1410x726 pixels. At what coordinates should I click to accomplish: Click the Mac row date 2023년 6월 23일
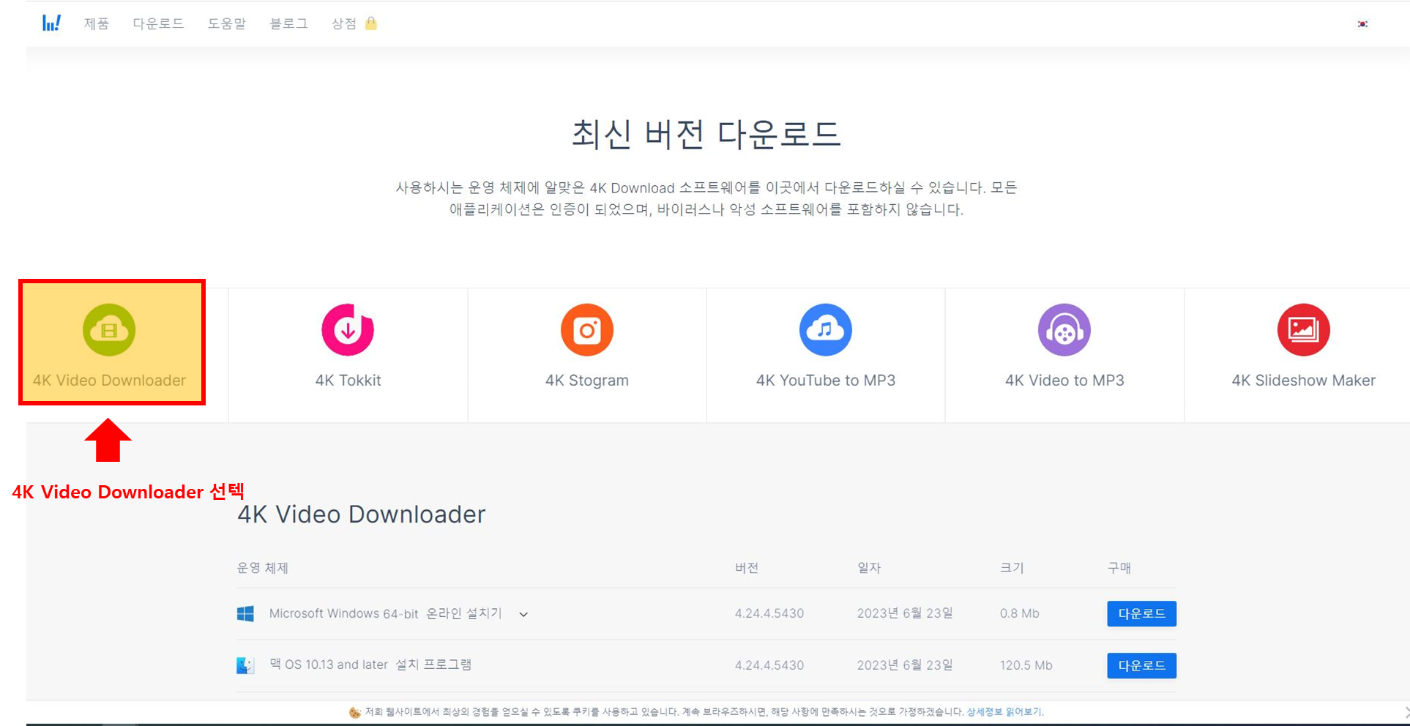[905, 665]
